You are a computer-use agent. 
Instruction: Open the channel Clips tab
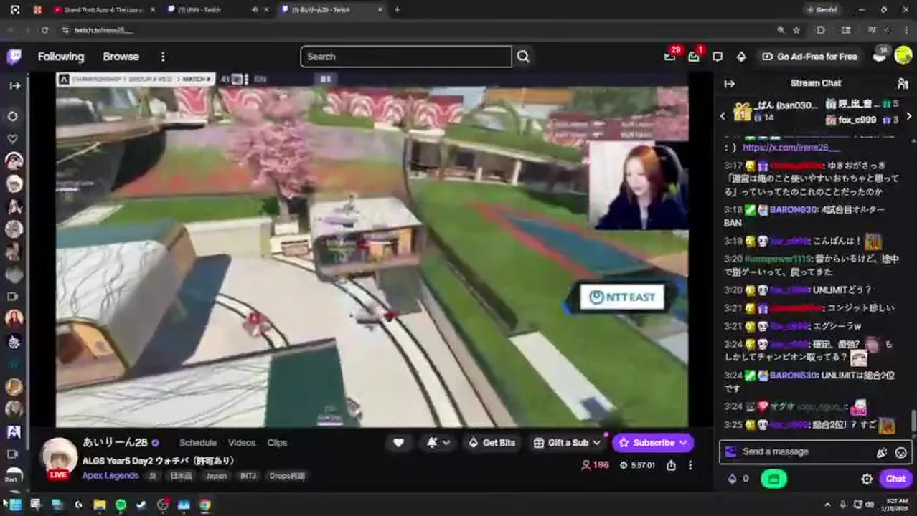pos(277,443)
